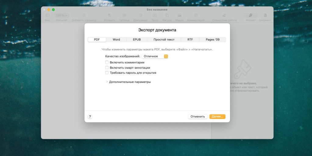
Task: Click the Shape (Фигура) toolbar icon
Action: pyautogui.click(x=167, y=15)
